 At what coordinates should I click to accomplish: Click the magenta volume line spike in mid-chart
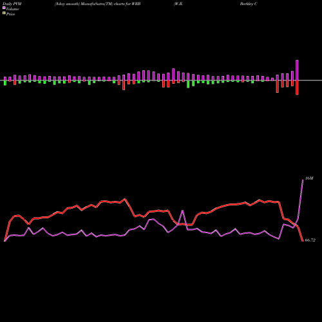tap(182, 211)
